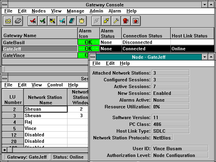Click the stopwatch toolbar icon
This screenshot has height=162, width=216.
[x=82, y=21]
